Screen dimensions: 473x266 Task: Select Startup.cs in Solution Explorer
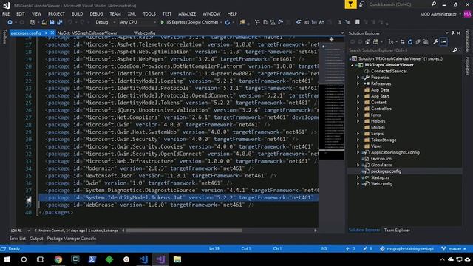(380, 177)
